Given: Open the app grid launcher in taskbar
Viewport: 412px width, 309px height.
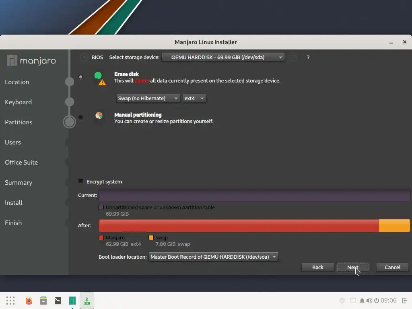Looking at the screenshot, I should (10, 300).
